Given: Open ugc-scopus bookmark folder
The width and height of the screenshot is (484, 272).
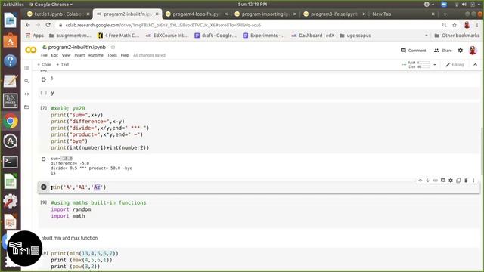Looking at the screenshot, I should pyautogui.click(x=355, y=36).
